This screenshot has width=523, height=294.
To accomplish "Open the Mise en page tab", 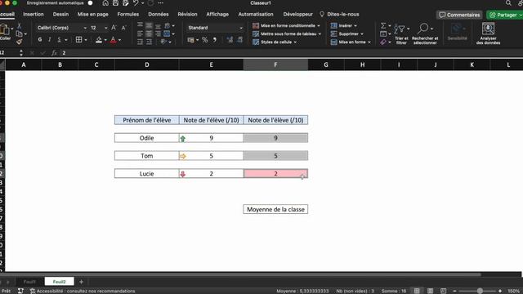I will [92, 15].
